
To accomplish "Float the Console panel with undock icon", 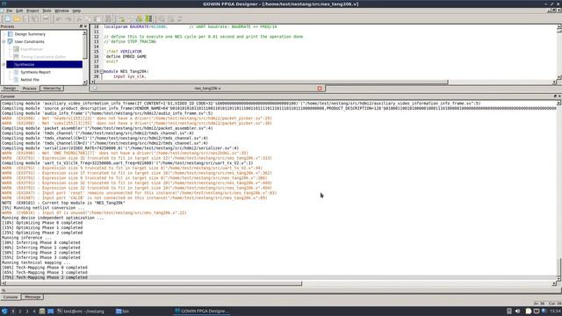I will (x=555, y=97).
